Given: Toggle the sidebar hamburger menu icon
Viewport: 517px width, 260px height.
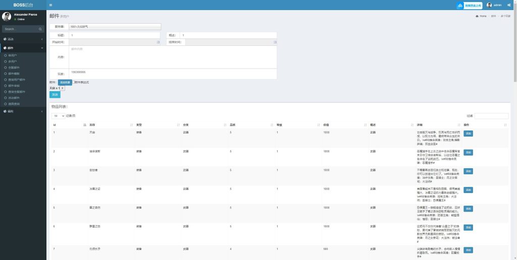Looking at the screenshot, I should 50,5.
